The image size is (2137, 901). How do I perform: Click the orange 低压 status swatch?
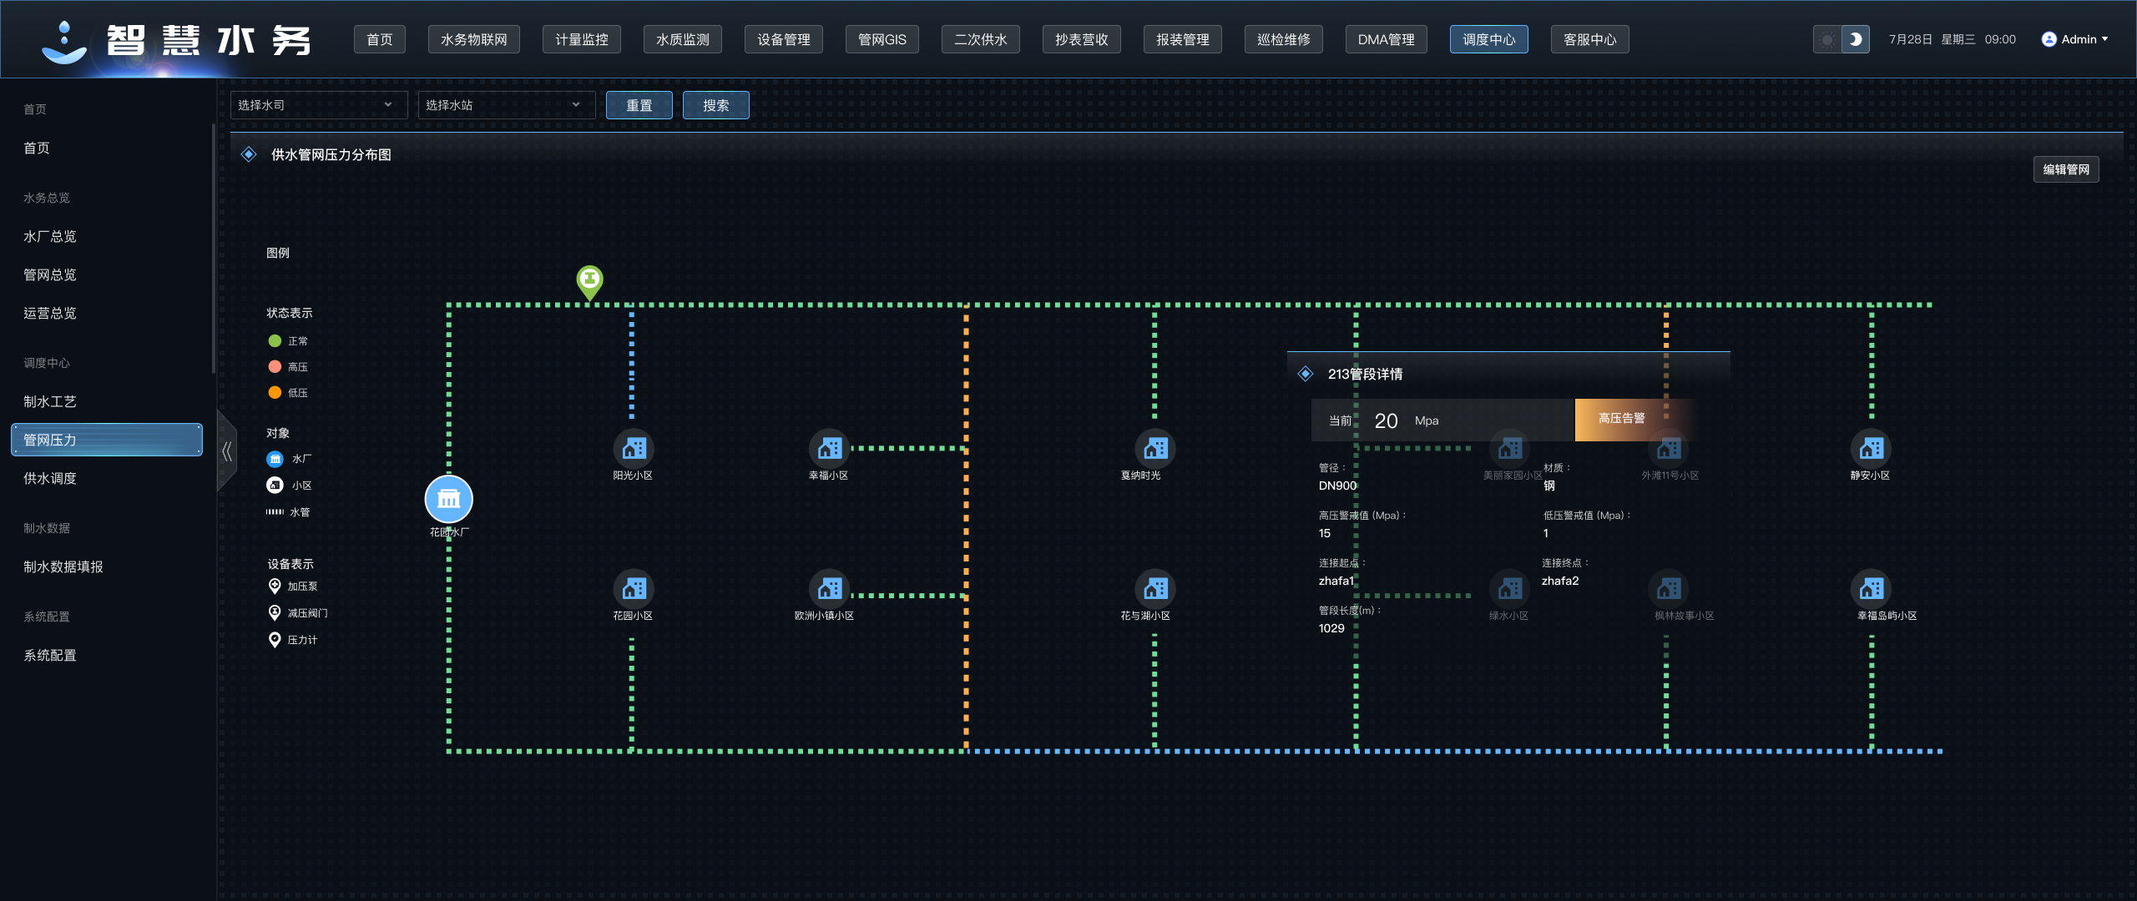click(275, 392)
